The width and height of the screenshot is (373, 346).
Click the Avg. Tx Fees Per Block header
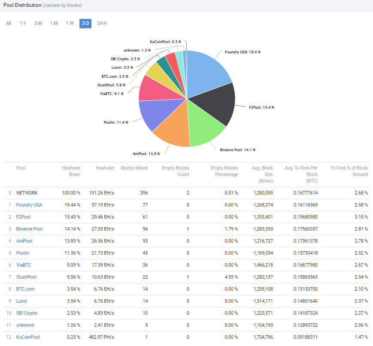(301, 174)
